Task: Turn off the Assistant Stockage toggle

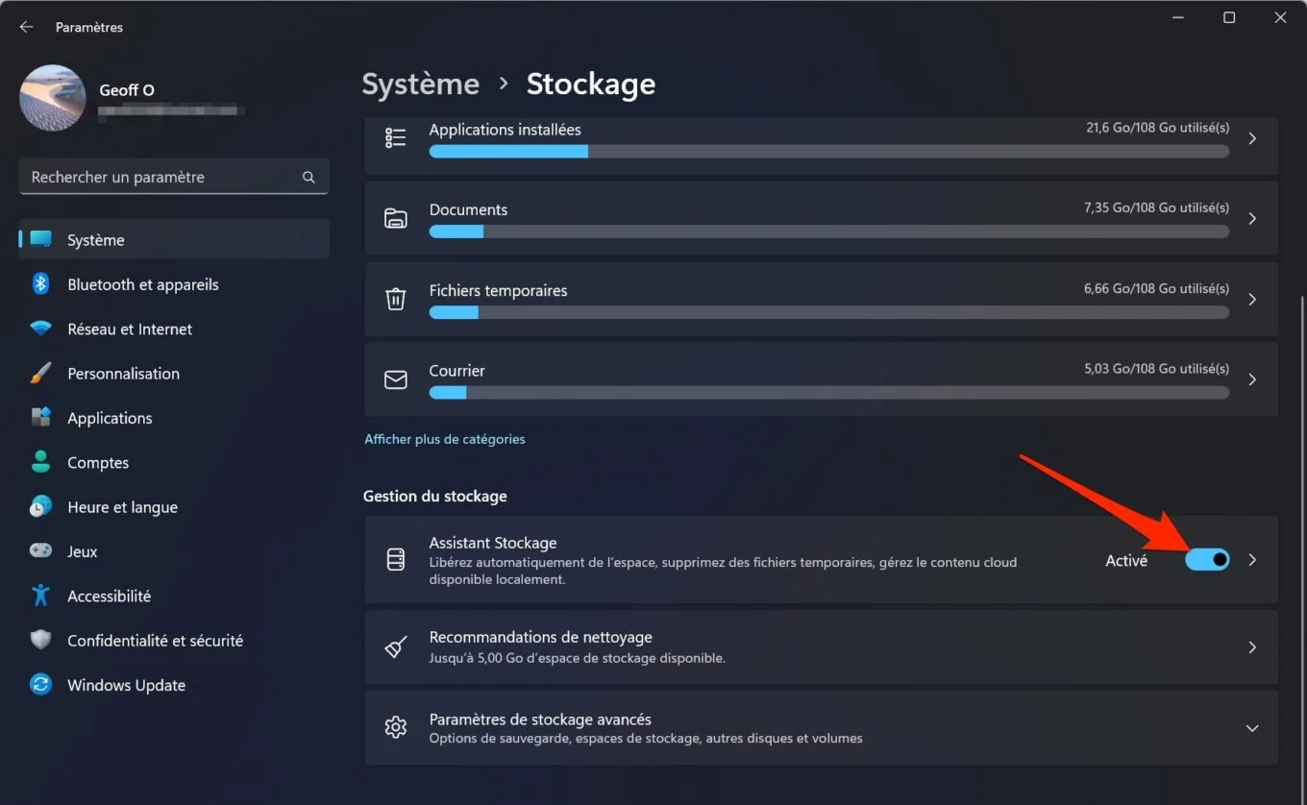Action: [1207, 559]
